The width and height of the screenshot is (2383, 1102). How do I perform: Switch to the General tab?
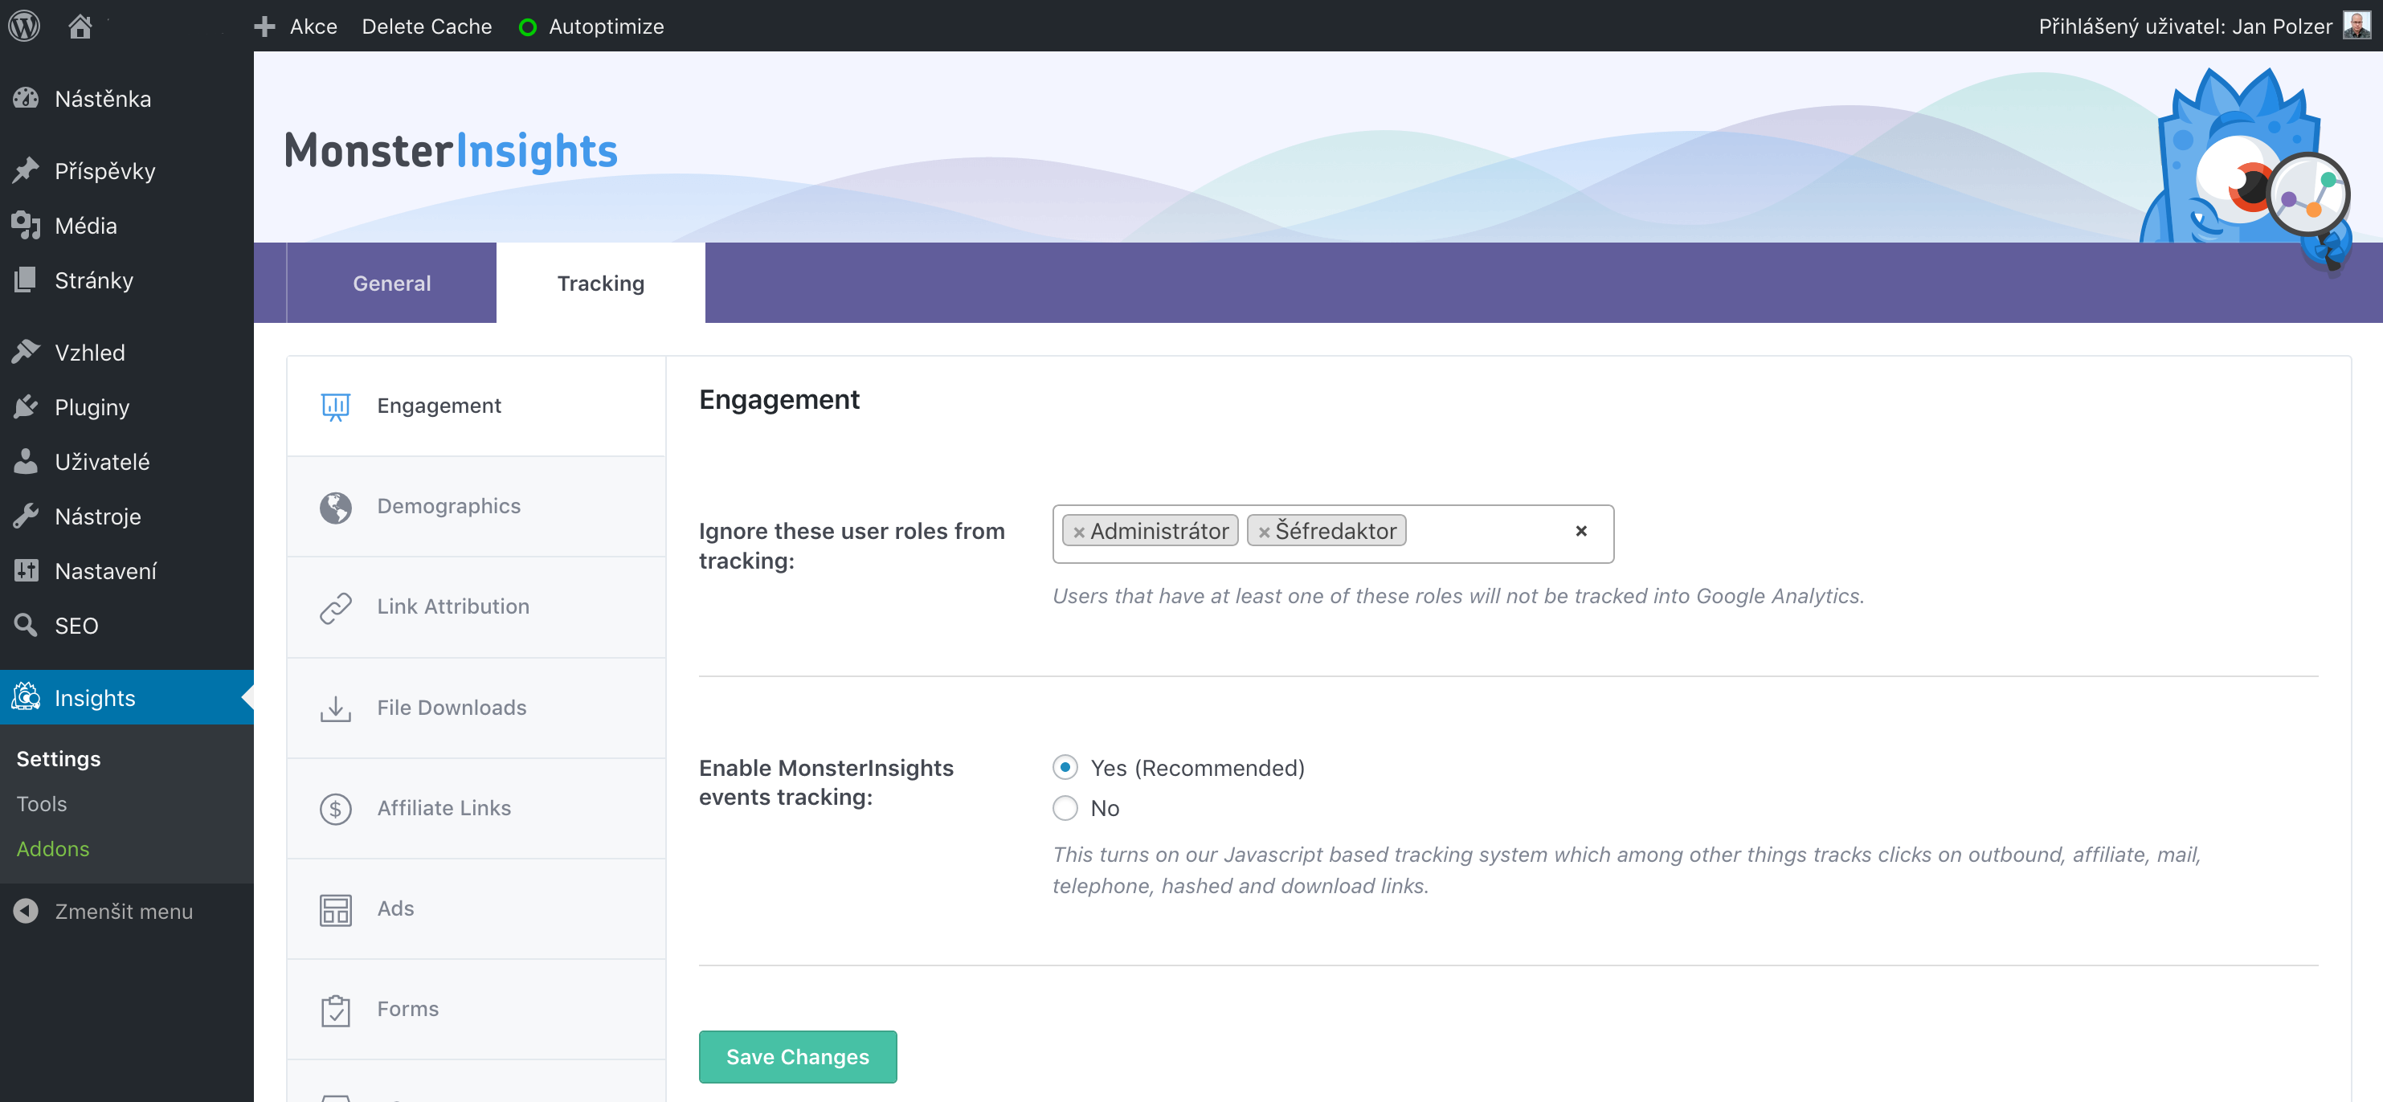pyautogui.click(x=391, y=283)
